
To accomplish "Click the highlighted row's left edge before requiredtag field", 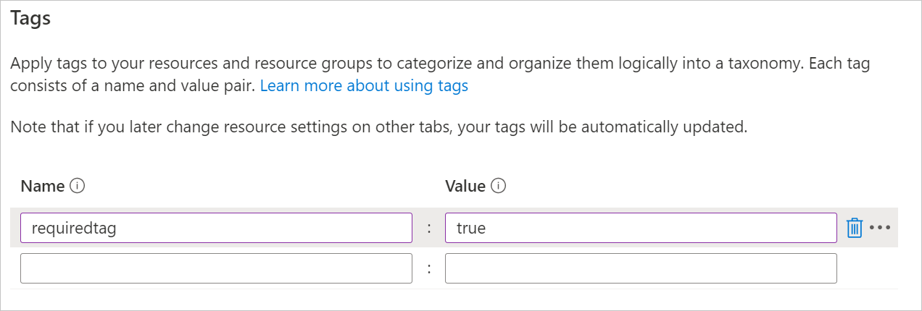I will point(14,228).
